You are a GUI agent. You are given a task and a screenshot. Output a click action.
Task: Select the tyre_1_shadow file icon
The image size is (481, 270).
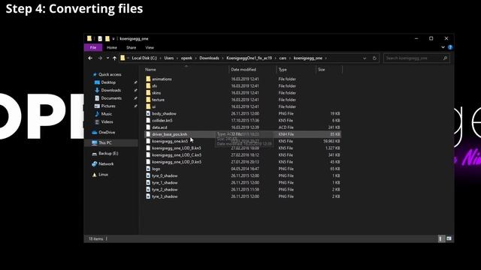click(x=148, y=183)
